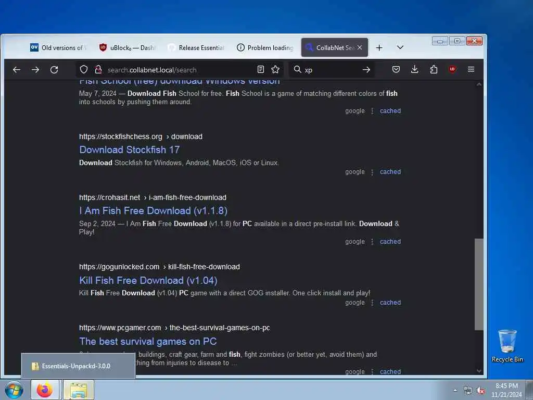Go forward one page
Screen dimensions: 533x400
click(35, 70)
